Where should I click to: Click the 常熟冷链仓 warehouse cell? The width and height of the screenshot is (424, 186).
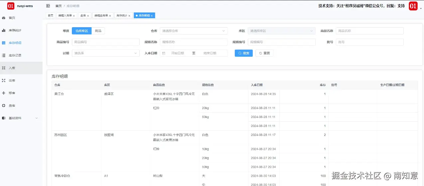[62, 176]
